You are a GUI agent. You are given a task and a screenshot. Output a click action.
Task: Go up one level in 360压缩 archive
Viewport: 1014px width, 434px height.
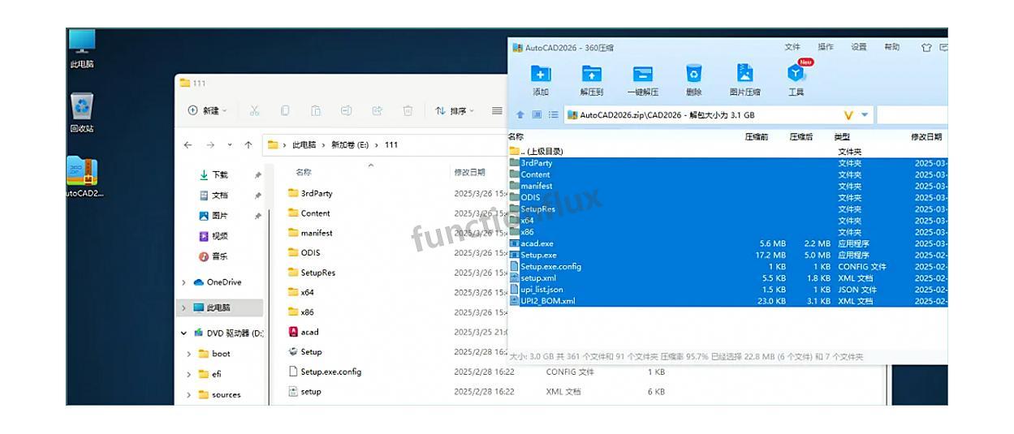[520, 115]
